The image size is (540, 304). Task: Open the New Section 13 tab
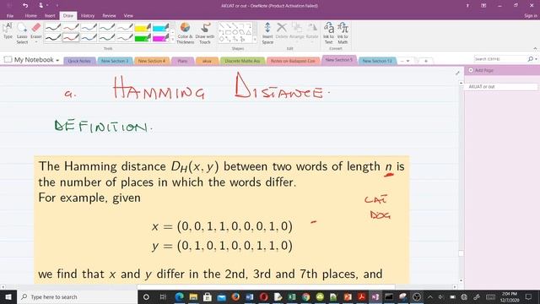click(377, 61)
